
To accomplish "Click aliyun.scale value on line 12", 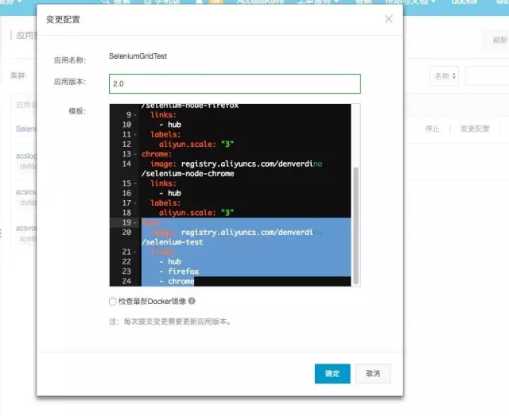I will [227, 144].
